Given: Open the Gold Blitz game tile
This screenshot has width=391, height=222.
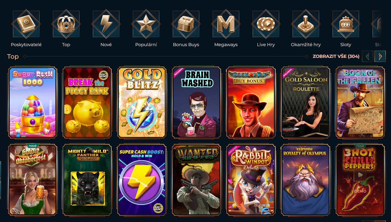Looking at the screenshot, I should click(x=142, y=103).
